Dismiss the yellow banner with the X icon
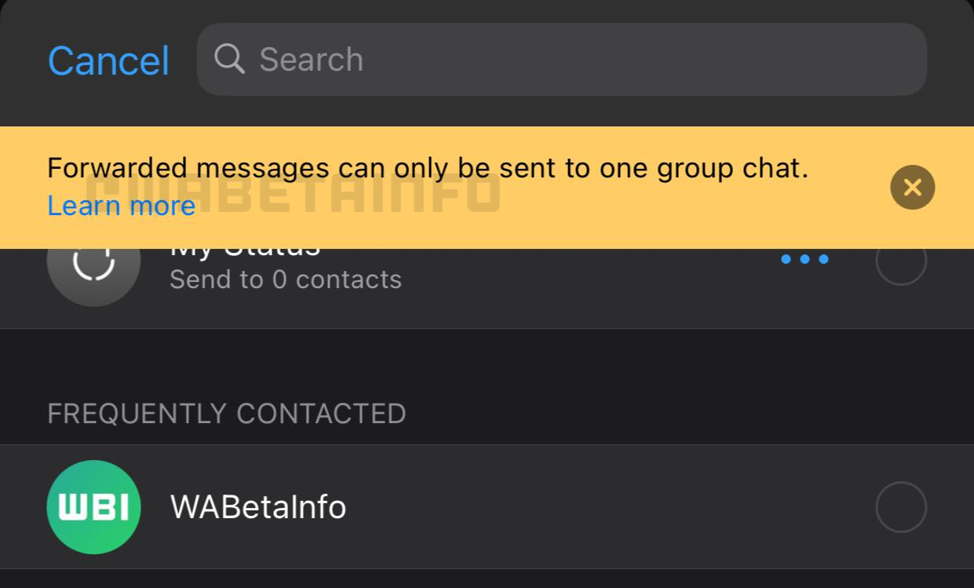Image resolution: width=974 pixels, height=588 pixels. point(912,187)
